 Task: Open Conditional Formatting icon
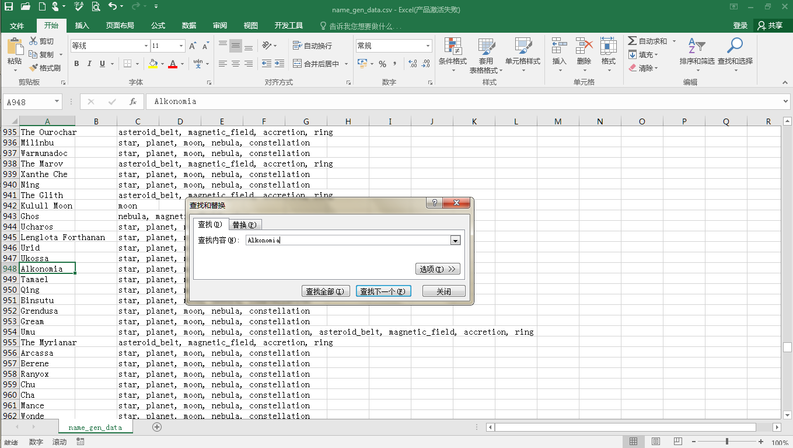coord(452,47)
